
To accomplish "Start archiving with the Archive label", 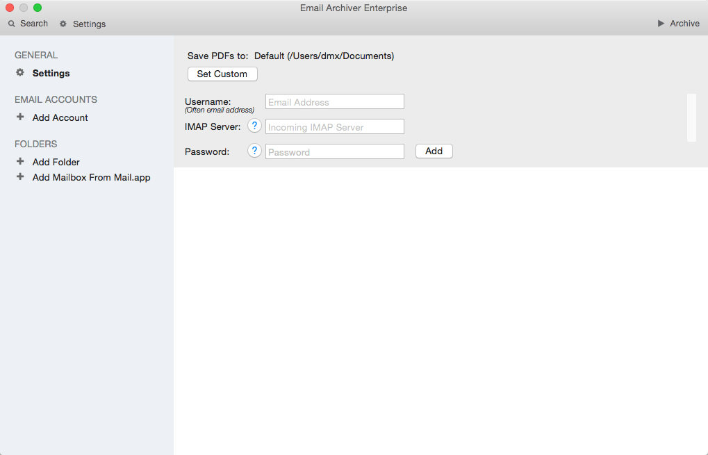I will point(684,24).
